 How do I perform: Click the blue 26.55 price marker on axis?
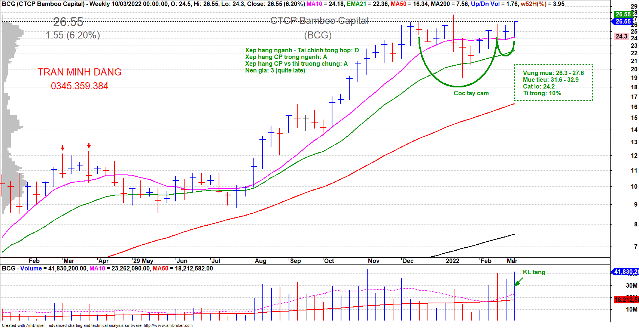point(623,21)
